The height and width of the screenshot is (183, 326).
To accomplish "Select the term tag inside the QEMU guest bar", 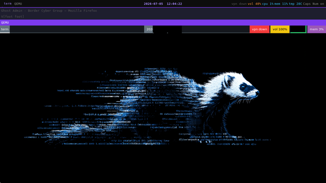I will pyautogui.click(x=5, y=29).
